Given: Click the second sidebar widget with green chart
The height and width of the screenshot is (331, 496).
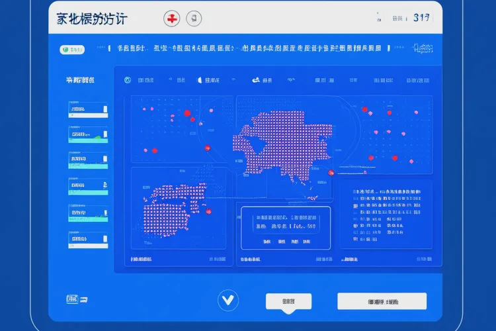Looking at the screenshot, I should pos(87,135).
